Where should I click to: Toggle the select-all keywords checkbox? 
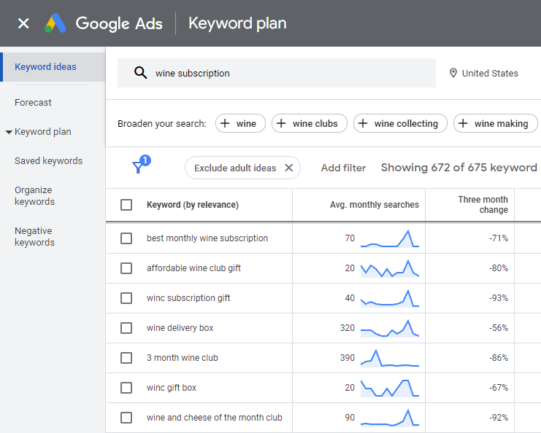[x=126, y=205]
